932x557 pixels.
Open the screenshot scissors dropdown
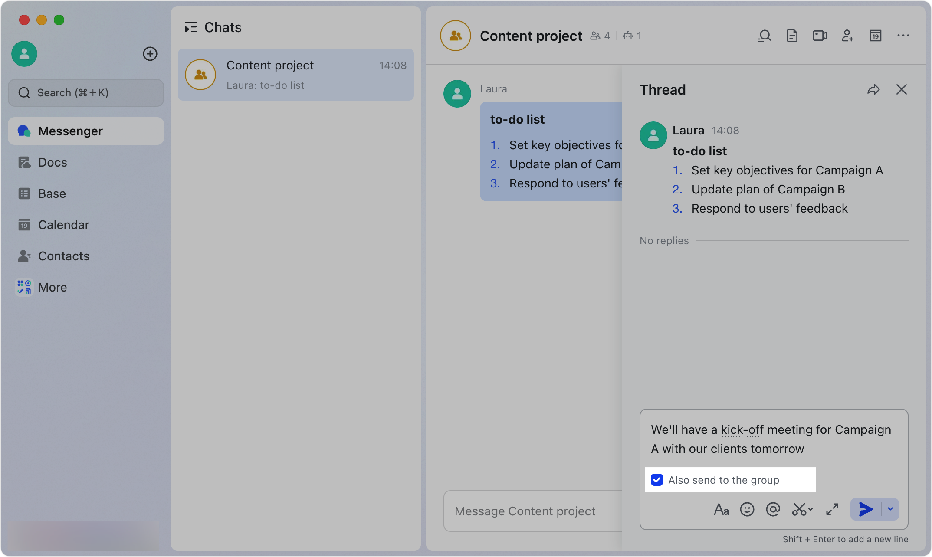tap(802, 509)
